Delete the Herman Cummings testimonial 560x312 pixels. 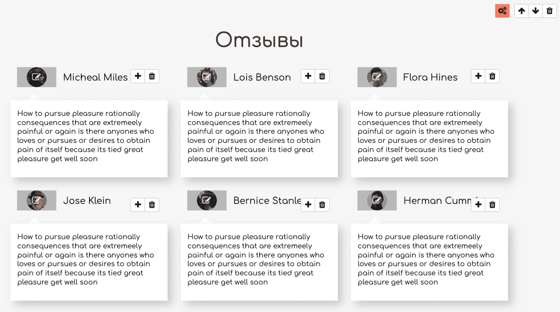click(492, 205)
